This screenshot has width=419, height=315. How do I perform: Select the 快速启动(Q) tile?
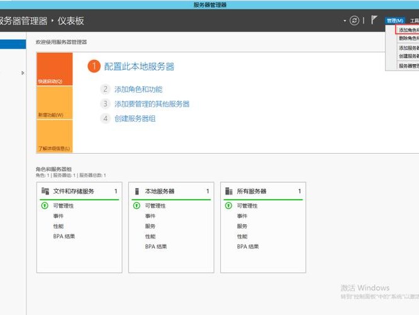55,69
